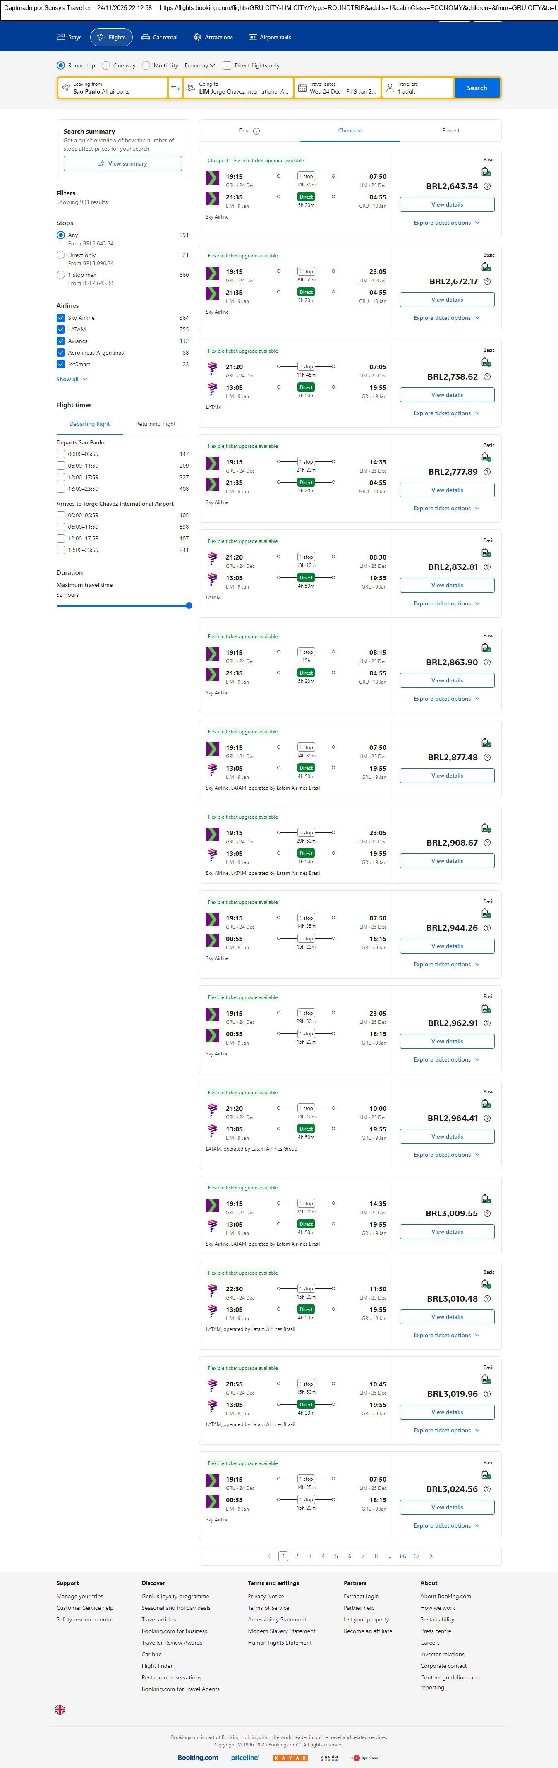
Task: Click the calendar icon in Travel dates field
Action: (x=302, y=88)
